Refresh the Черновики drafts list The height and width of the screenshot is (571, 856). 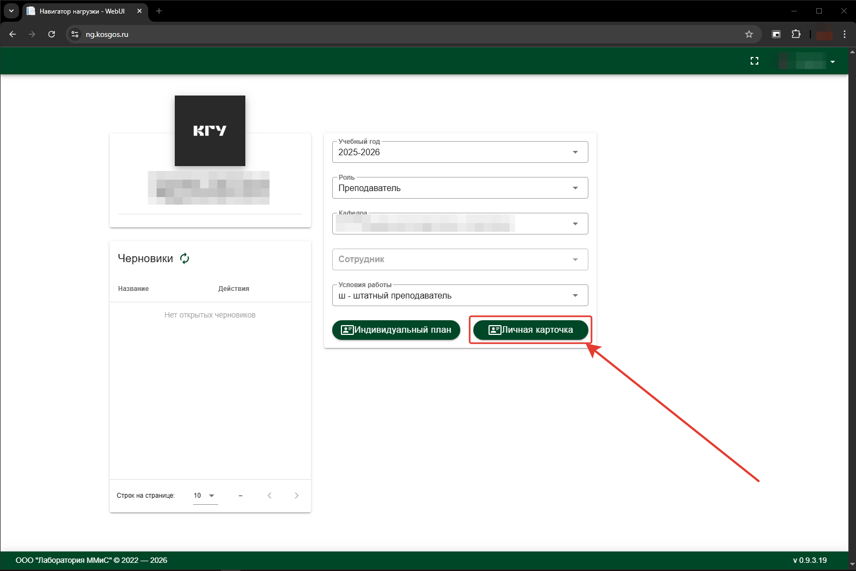tap(185, 258)
